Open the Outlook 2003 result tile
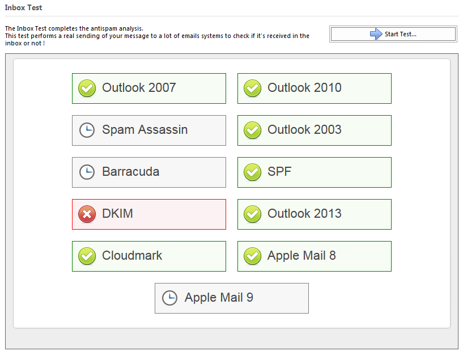Viewport: 463px width, 351px height. pos(315,130)
